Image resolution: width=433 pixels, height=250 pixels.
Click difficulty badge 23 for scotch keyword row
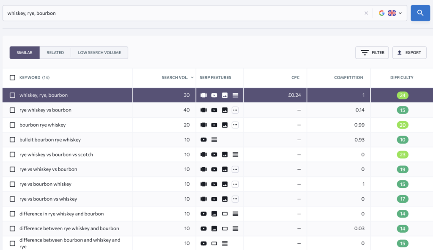click(403, 155)
